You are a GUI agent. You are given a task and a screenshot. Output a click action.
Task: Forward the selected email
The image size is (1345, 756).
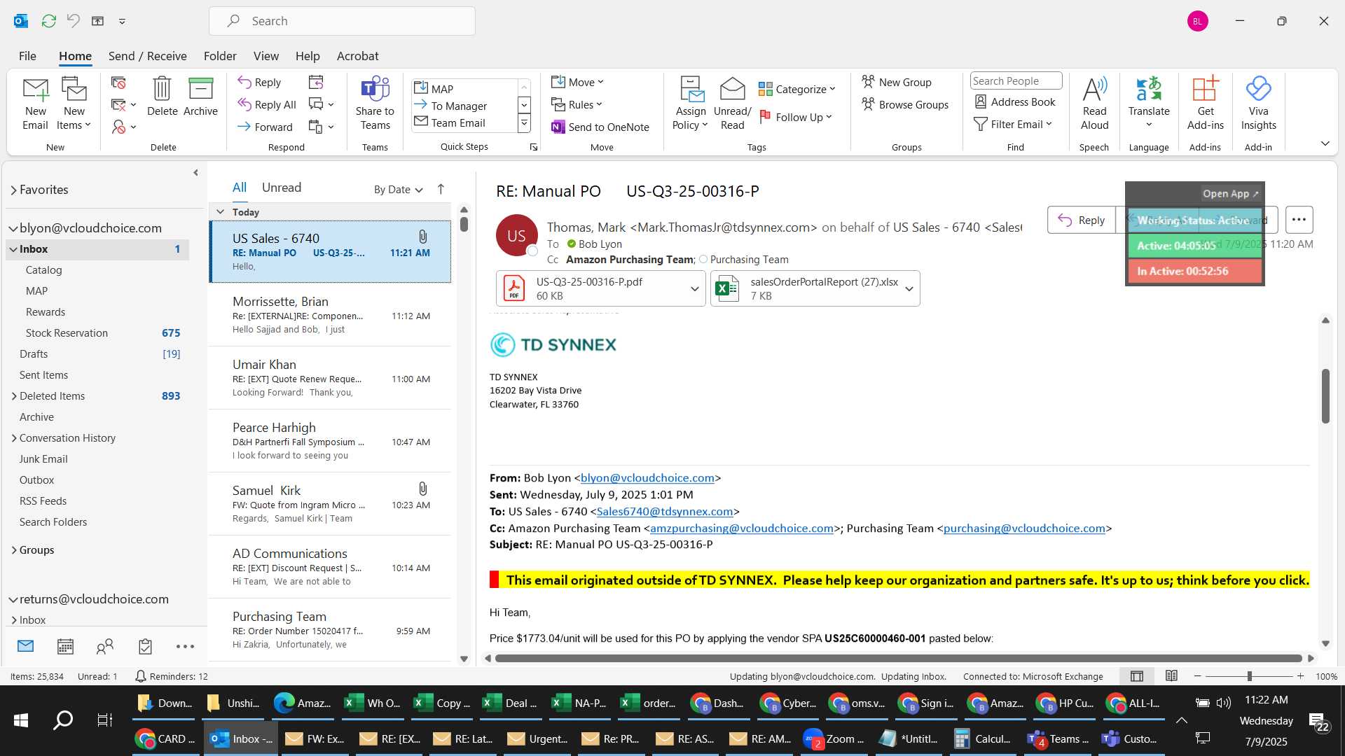pyautogui.click(x=265, y=127)
